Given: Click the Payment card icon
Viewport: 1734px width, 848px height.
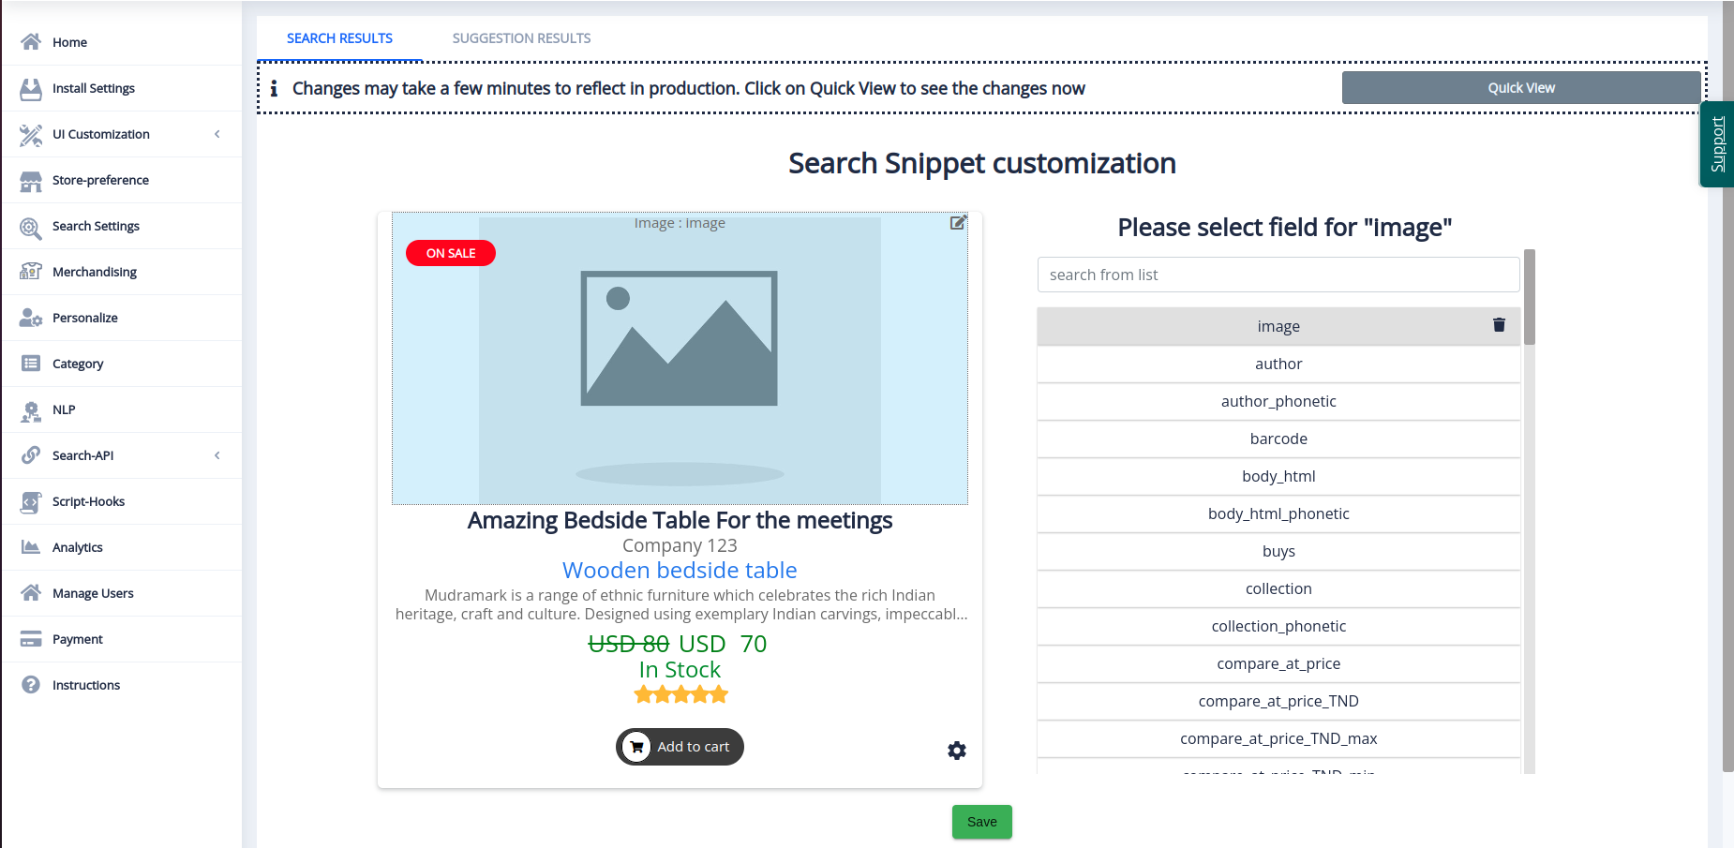Looking at the screenshot, I should click(x=31, y=639).
